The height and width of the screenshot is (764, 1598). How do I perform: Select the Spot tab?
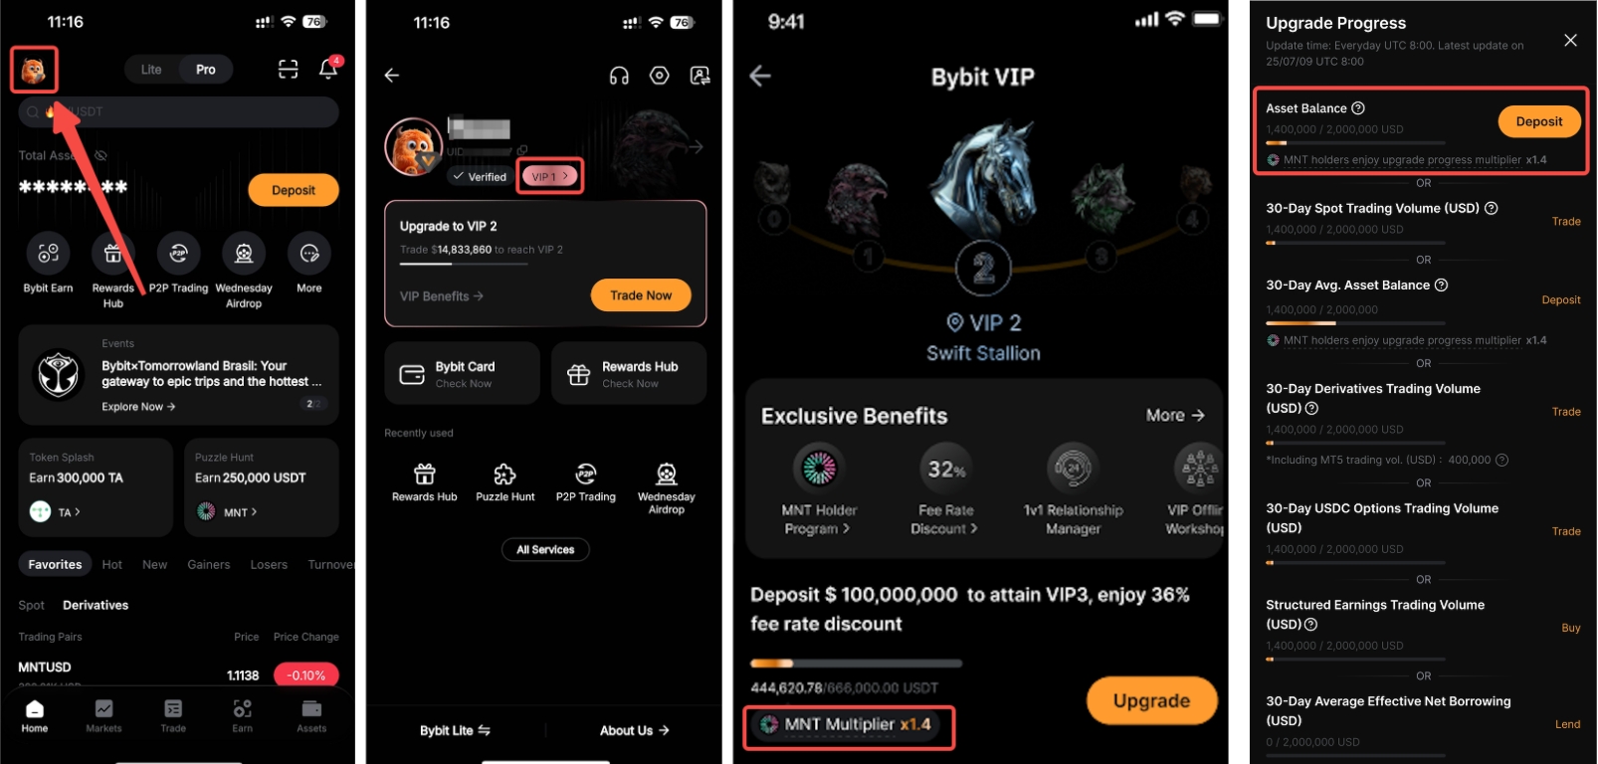[x=31, y=605]
